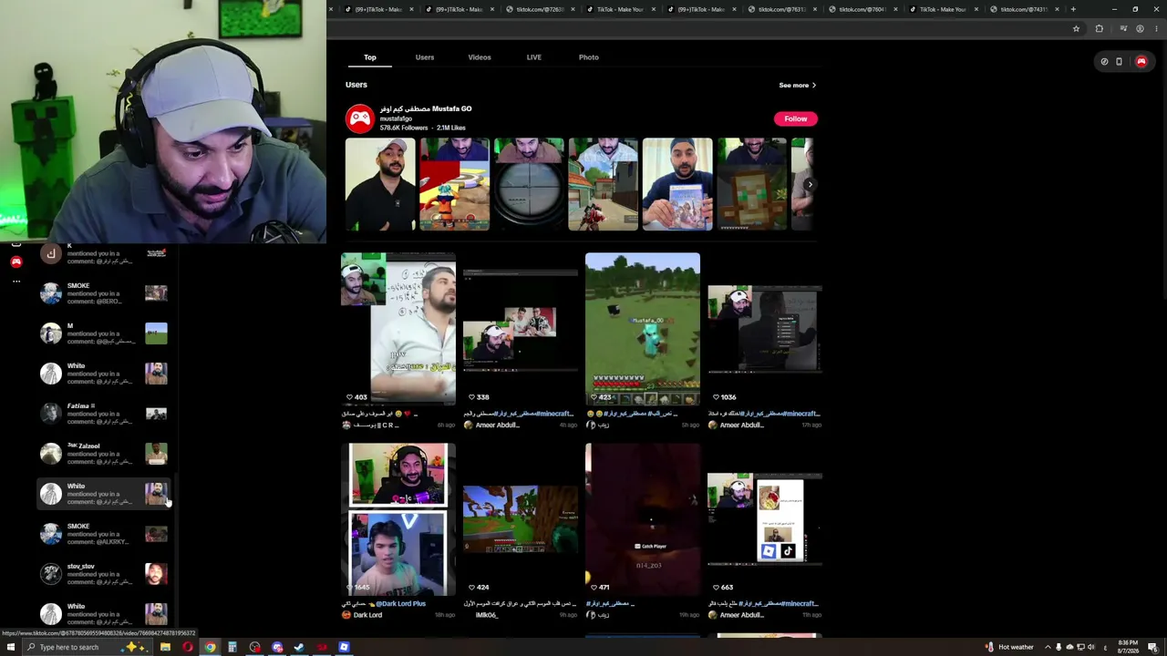Play the video with 424 likes
Image resolution: width=1167 pixels, height=656 pixels.
coord(521,519)
